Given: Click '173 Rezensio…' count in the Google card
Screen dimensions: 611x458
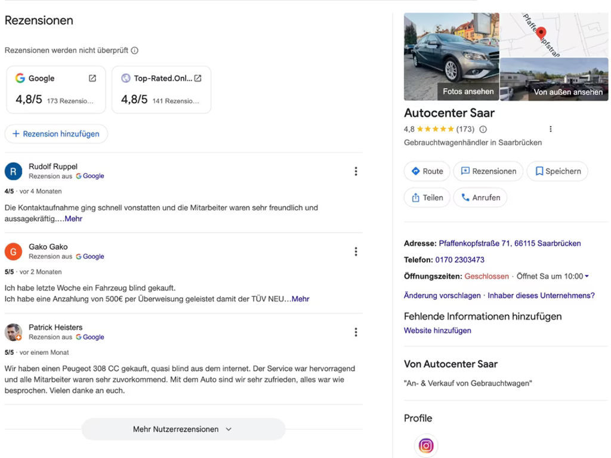Looking at the screenshot, I should coord(70,101).
